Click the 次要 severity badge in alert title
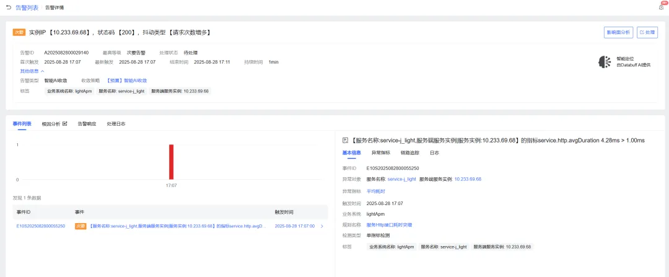Image resolution: width=669 pixels, height=277 pixels. (19, 32)
